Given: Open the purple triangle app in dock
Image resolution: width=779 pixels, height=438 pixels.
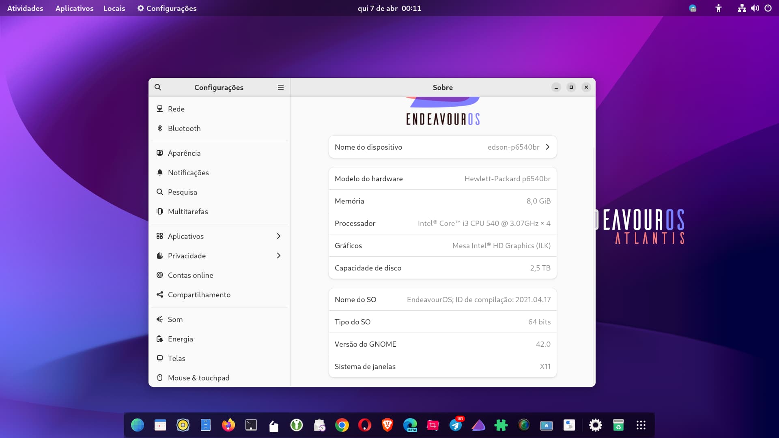Looking at the screenshot, I should (478, 425).
